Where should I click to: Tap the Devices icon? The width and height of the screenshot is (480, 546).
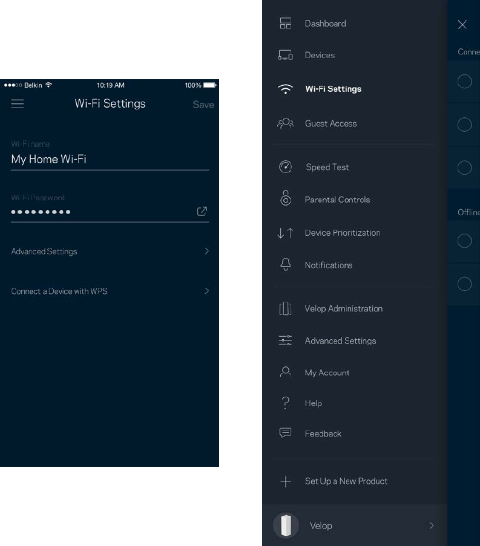285,55
